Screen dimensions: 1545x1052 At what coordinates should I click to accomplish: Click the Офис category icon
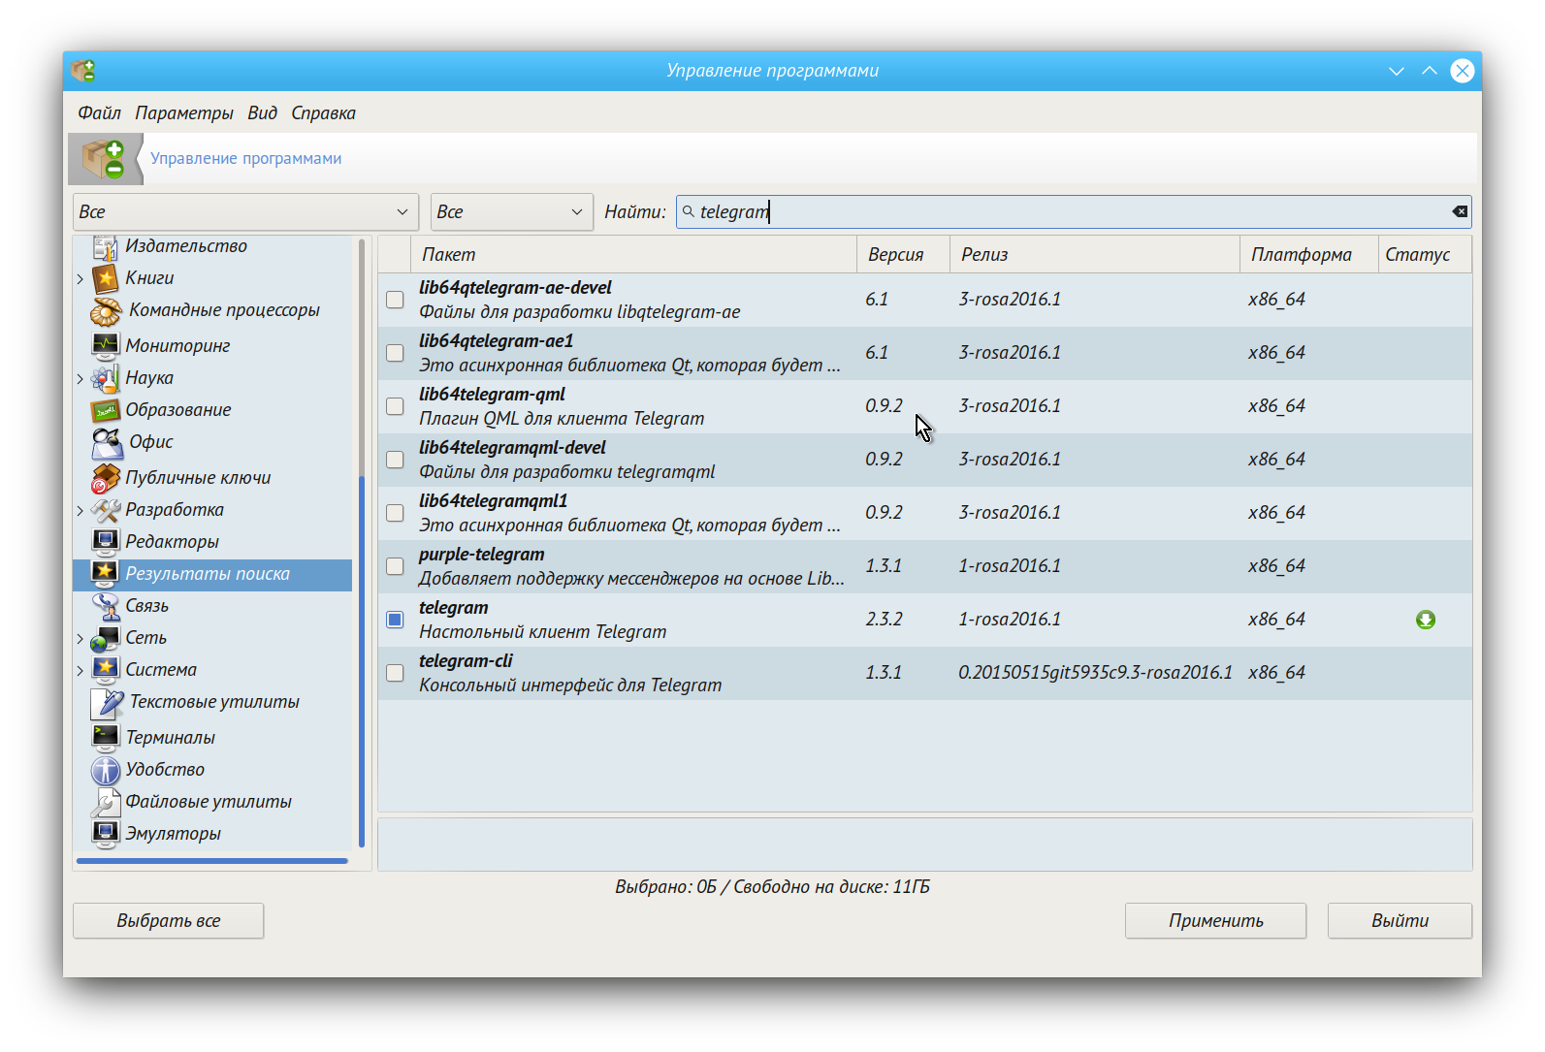pos(106,443)
